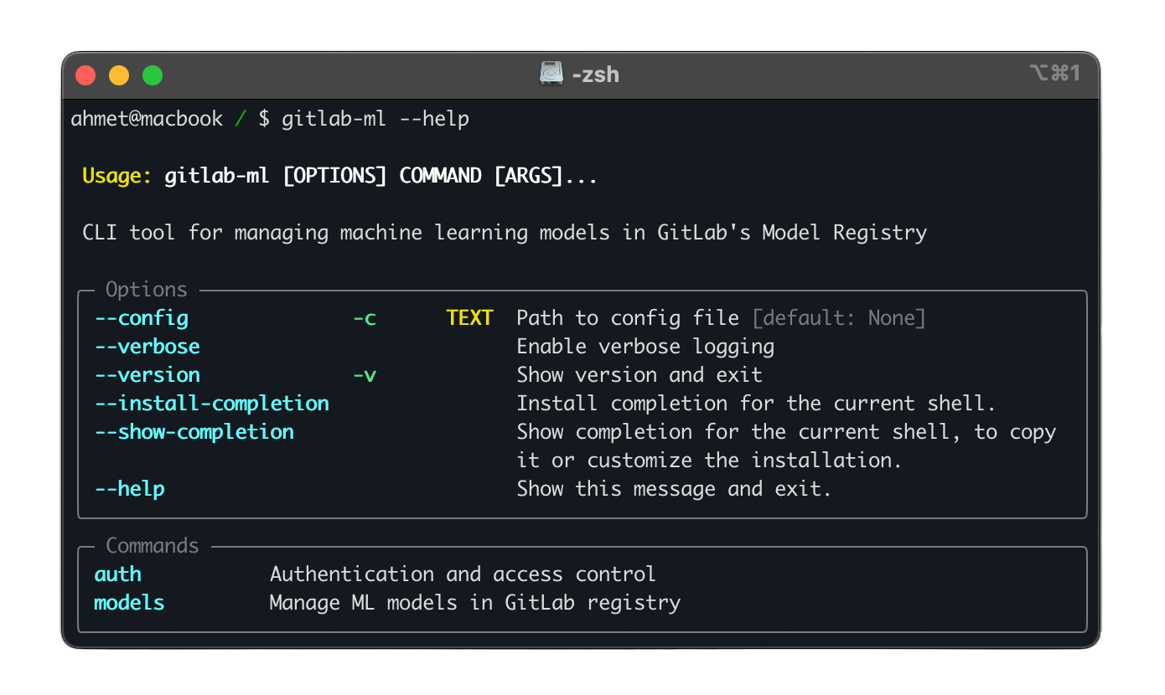Close the terminal window with red button
Image resolution: width=1165 pixels, height=695 pixels.
click(x=85, y=75)
